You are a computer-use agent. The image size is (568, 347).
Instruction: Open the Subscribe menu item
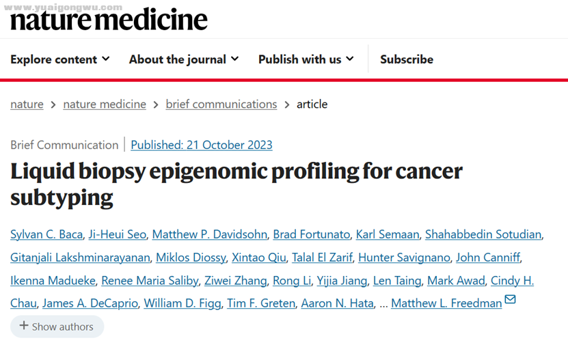click(x=407, y=59)
